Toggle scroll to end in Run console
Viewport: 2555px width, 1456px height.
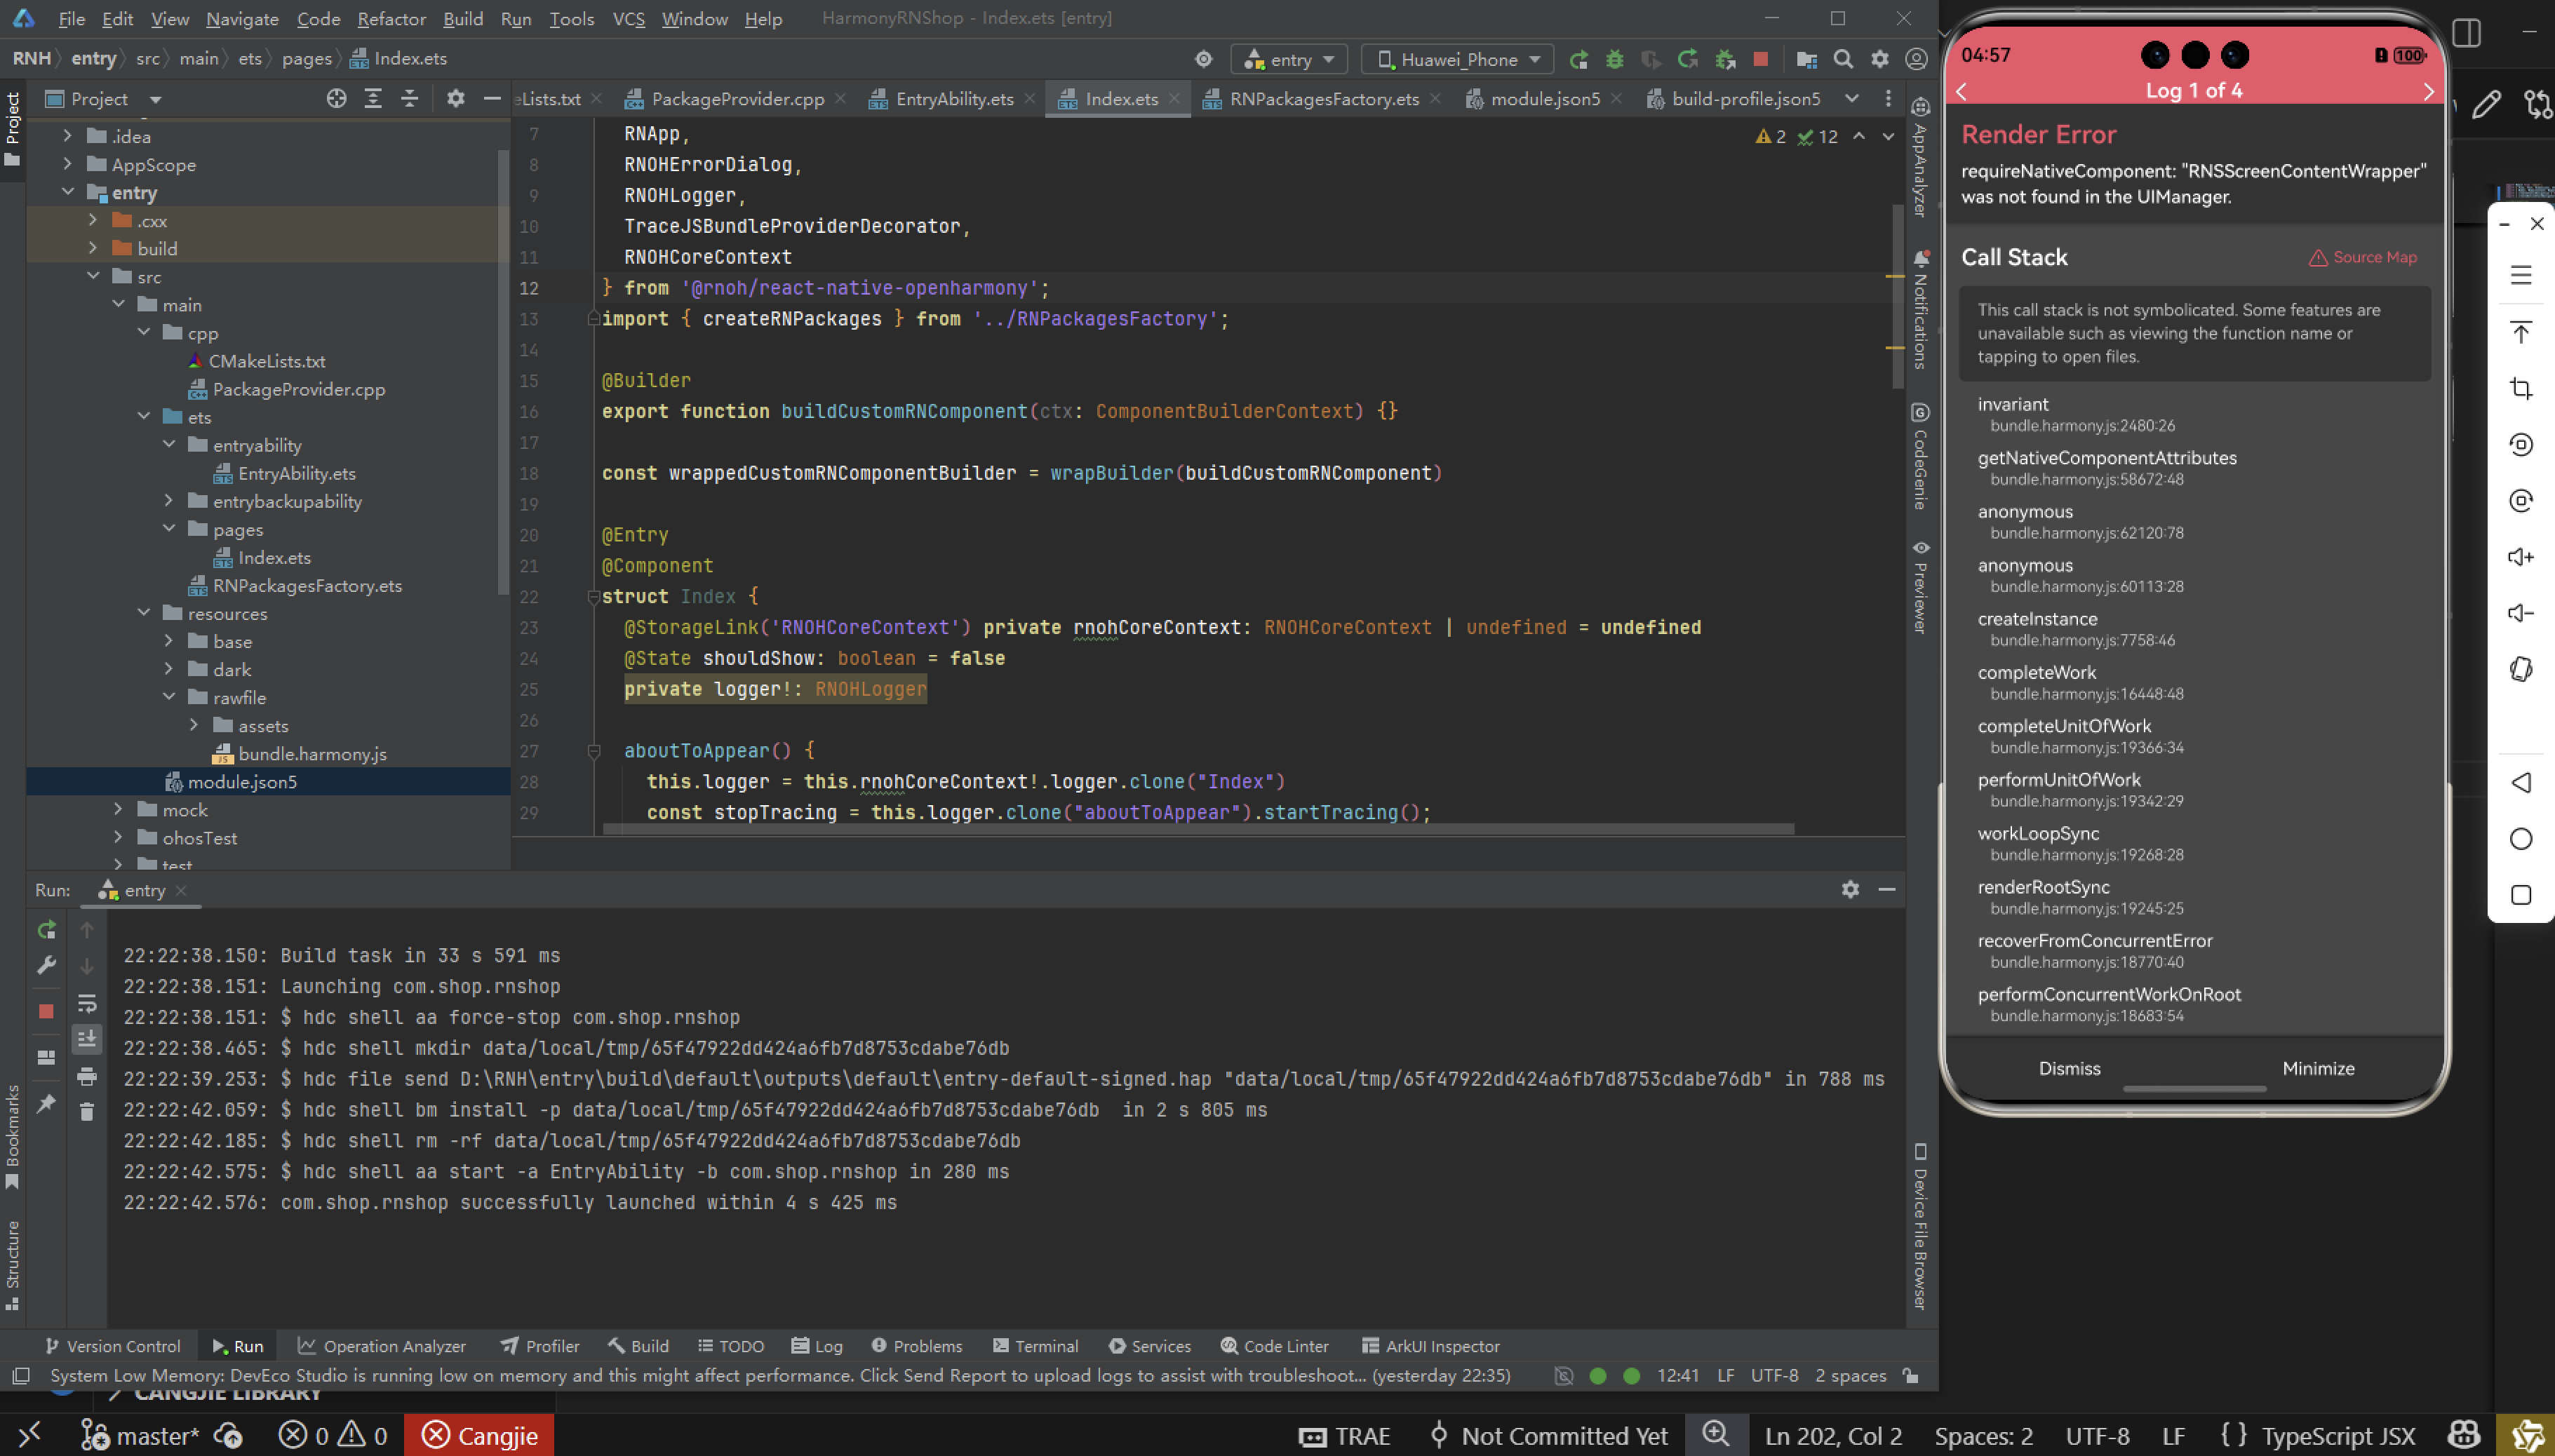pos(87,1039)
